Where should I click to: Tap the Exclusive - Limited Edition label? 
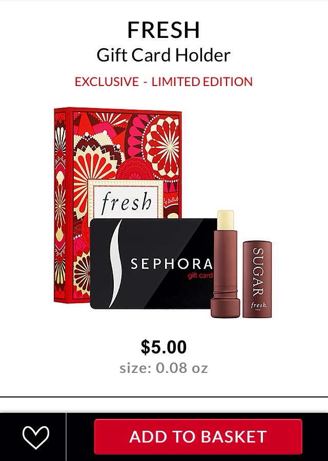[x=163, y=82]
